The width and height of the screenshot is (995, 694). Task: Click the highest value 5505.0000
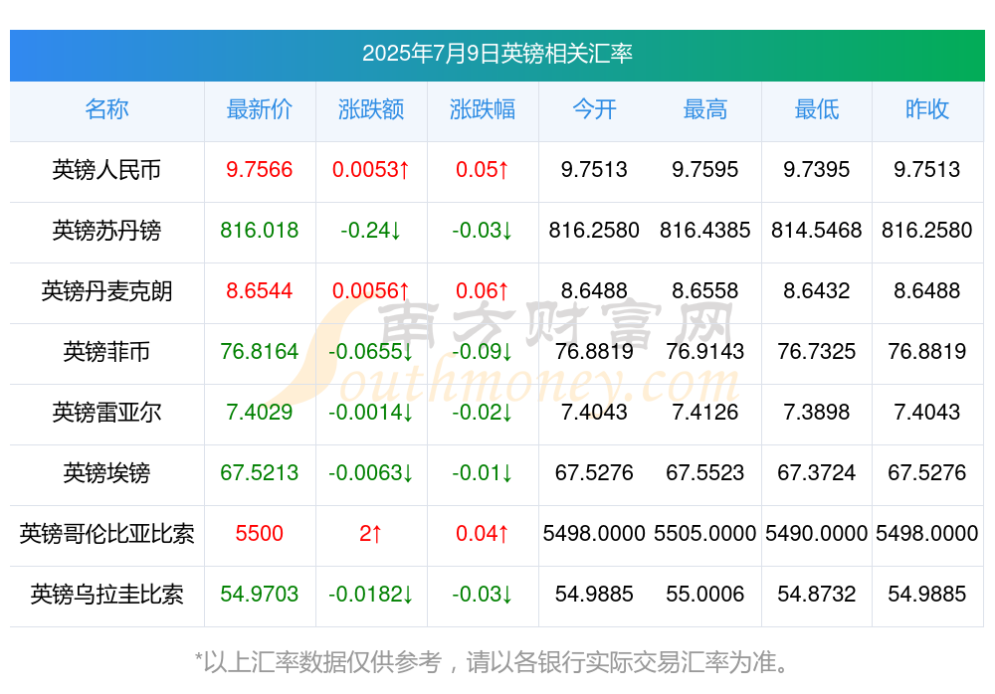click(705, 534)
